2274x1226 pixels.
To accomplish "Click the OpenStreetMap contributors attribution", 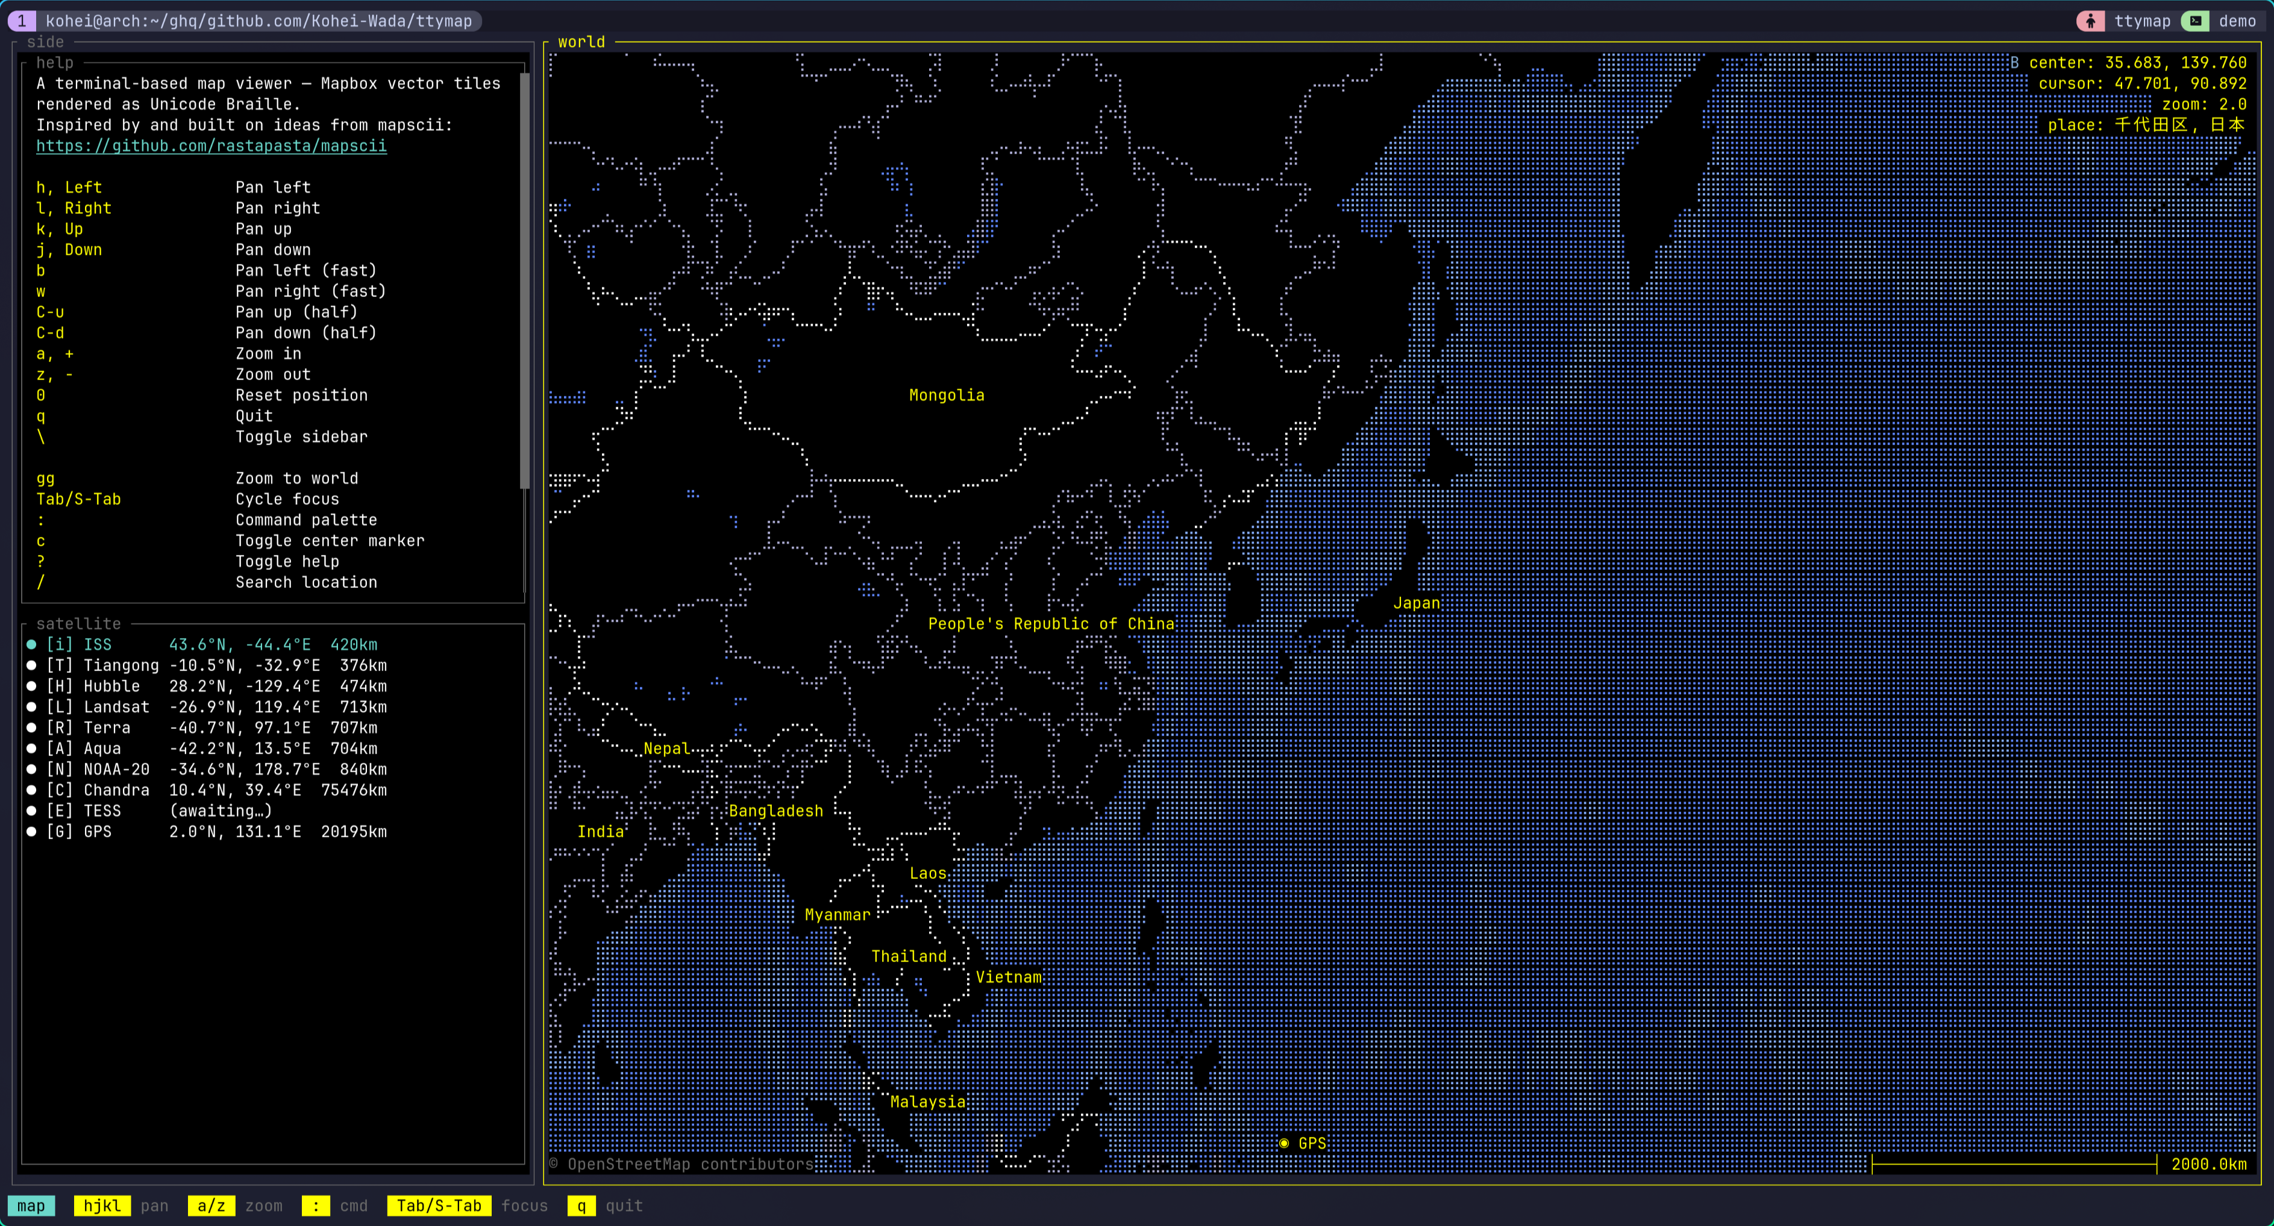I will [x=681, y=1164].
